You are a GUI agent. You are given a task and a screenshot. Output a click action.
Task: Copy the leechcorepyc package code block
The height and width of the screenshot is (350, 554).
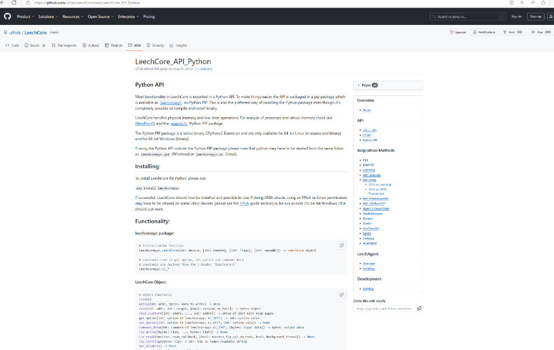tap(341, 246)
